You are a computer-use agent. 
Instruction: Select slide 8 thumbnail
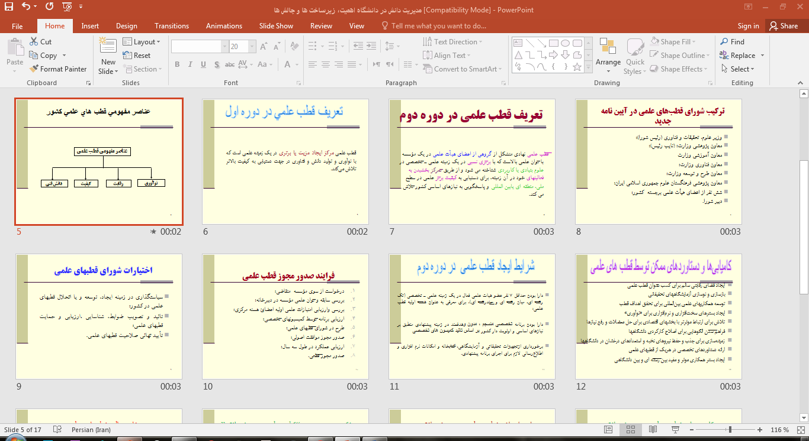(x=658, y=161)
